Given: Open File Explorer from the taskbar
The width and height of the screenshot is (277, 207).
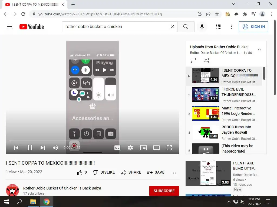Looking at the screenshot, I should click(x=33, y=202).
